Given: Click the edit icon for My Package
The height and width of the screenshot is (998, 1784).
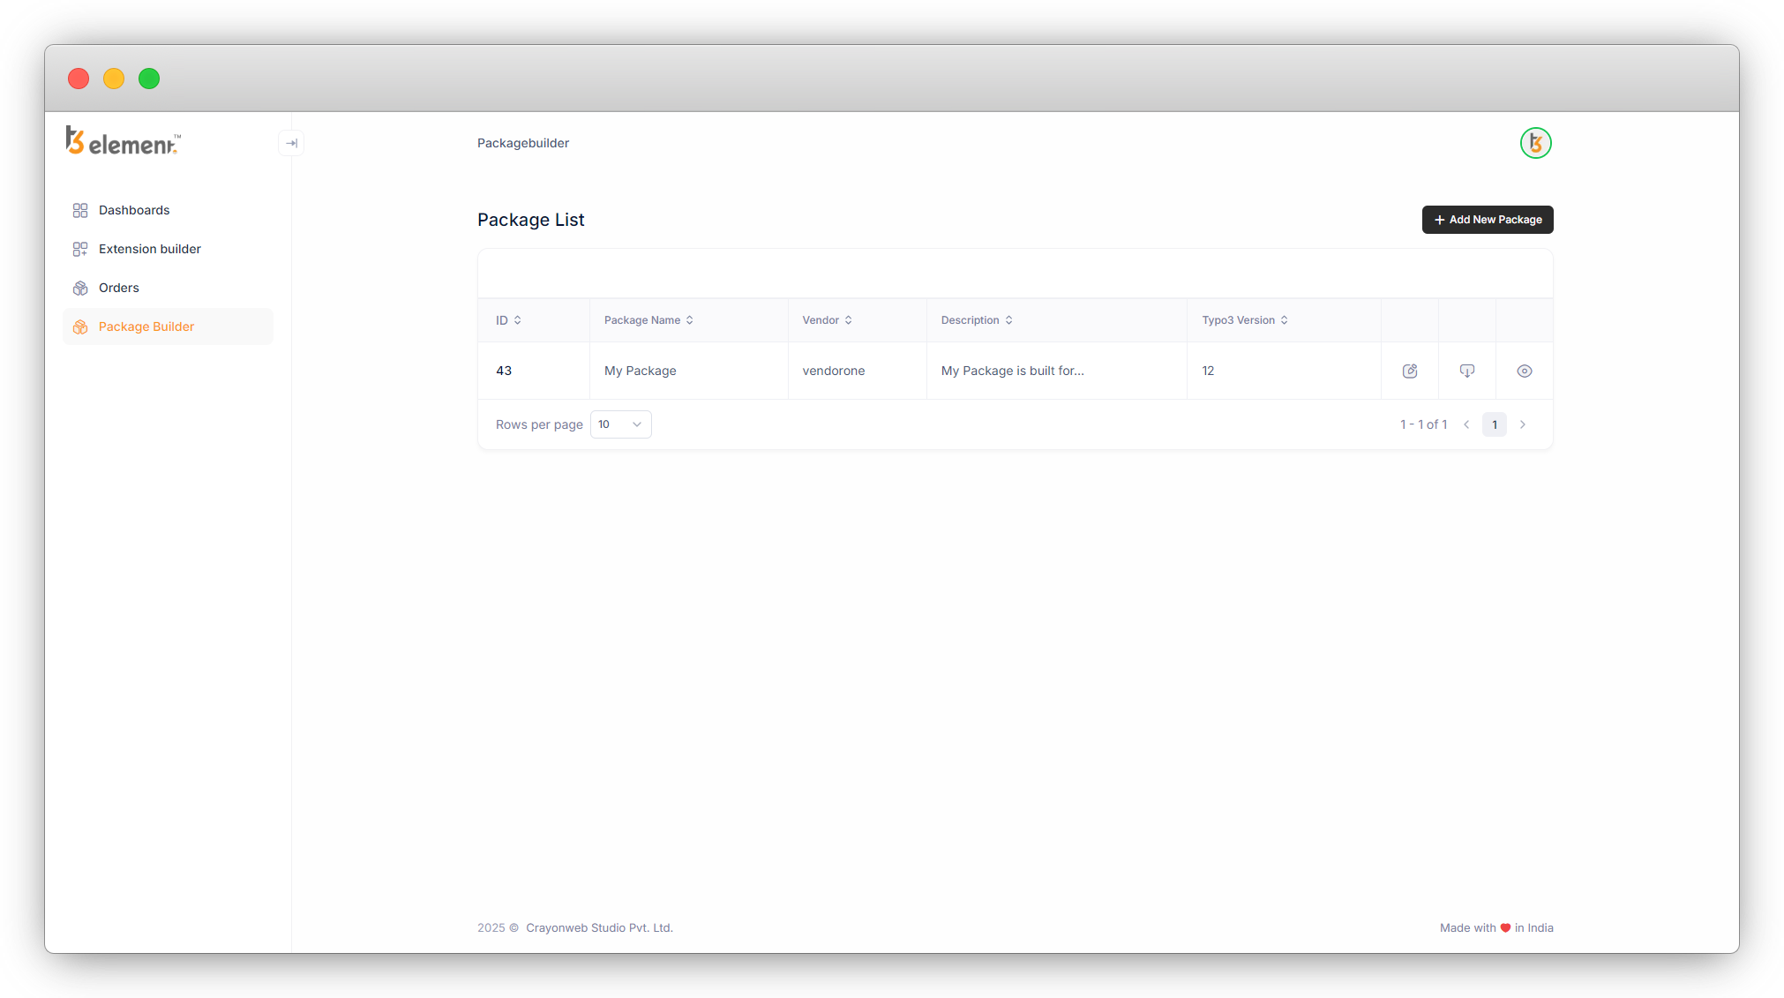Looking at the screenshot, I should pos(1409,371).
